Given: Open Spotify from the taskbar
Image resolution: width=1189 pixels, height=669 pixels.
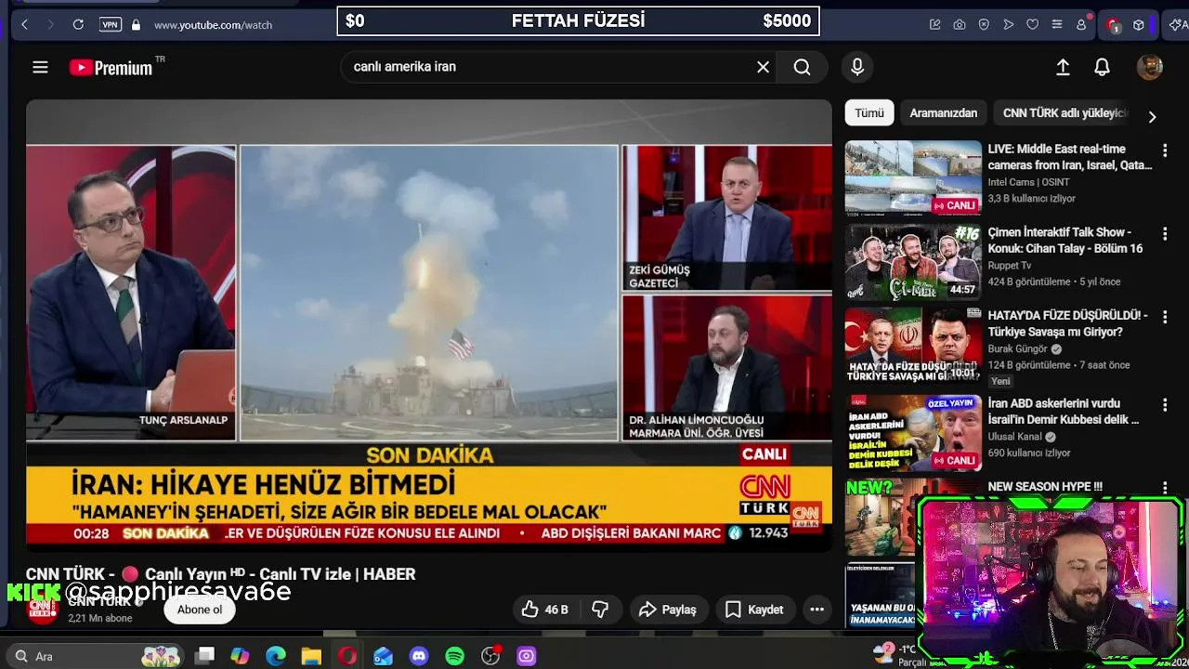Looking at the screenshot, I should (x=454, y=656).
